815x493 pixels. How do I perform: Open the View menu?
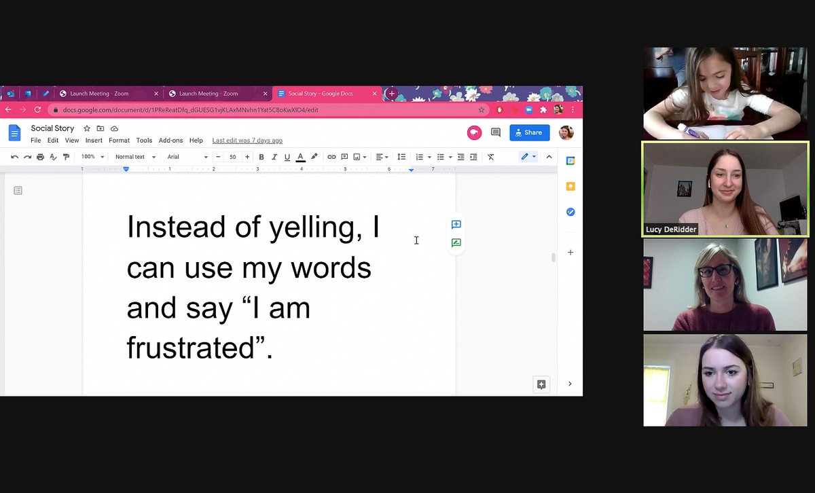[x=72, y=141]
